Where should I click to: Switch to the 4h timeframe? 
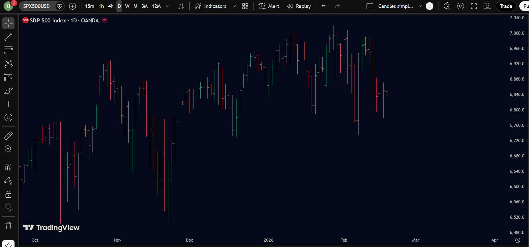111,6
